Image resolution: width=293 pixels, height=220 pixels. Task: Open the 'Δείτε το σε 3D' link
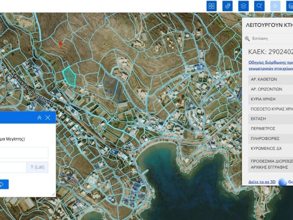point(258,182)
